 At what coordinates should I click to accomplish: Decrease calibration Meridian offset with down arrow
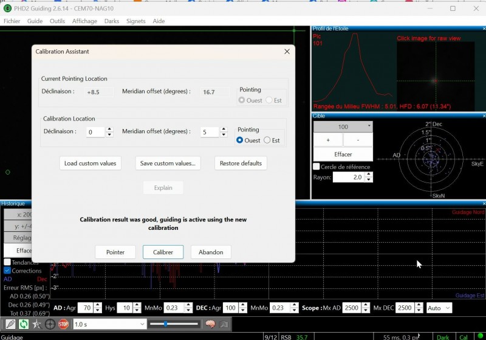click(x=224, y=134)
